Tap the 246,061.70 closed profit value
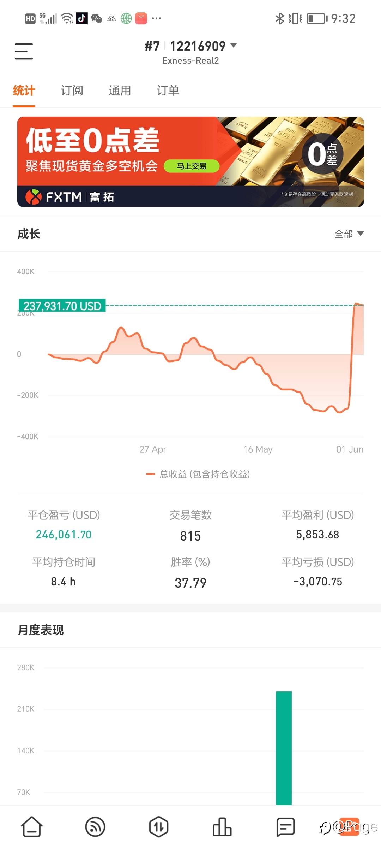Viewport: 381px width, 848px height. 64,535
